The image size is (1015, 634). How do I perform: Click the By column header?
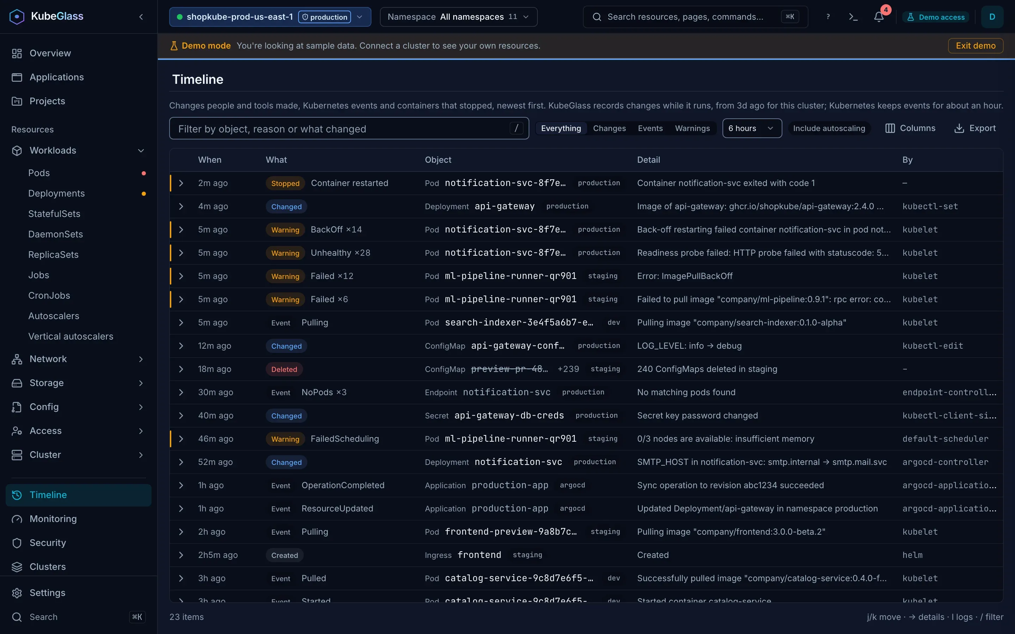[x=907, y=160]
